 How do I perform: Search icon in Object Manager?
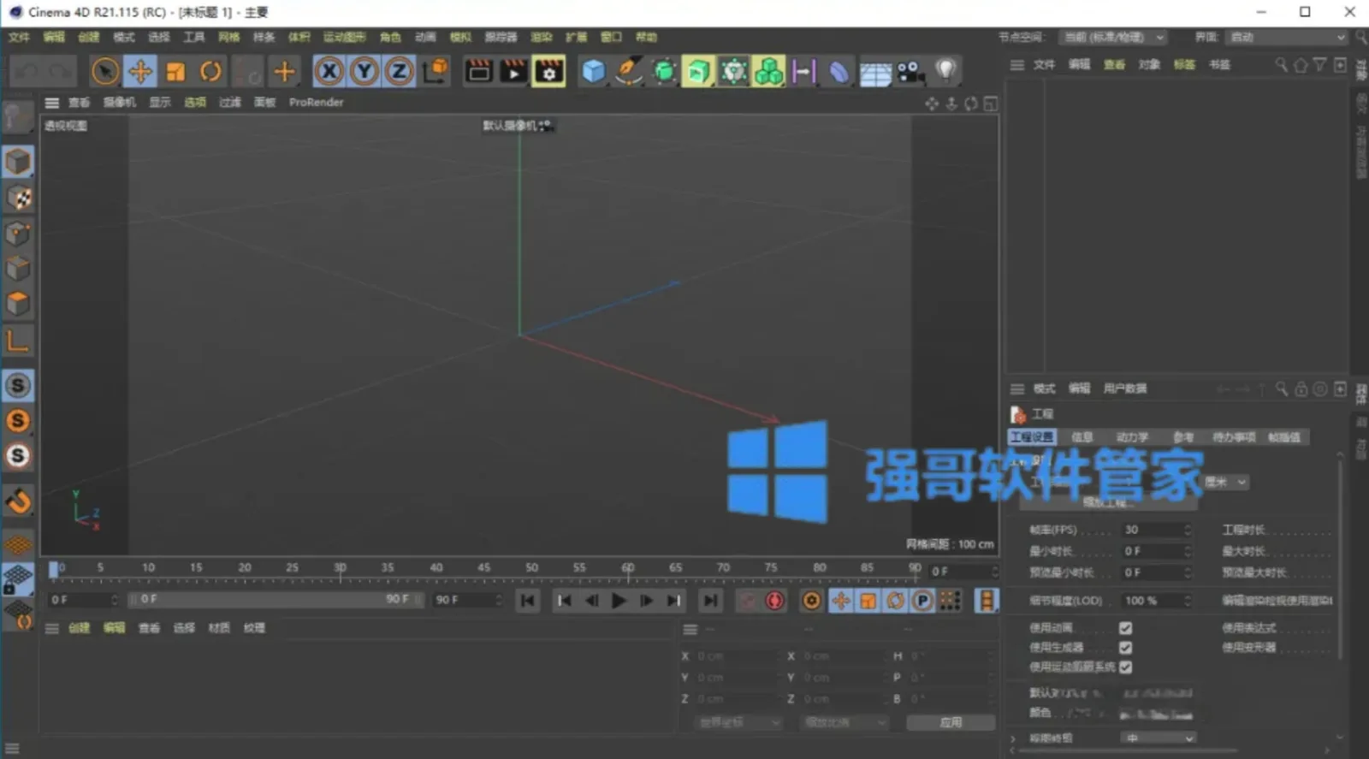(1281, 65)
